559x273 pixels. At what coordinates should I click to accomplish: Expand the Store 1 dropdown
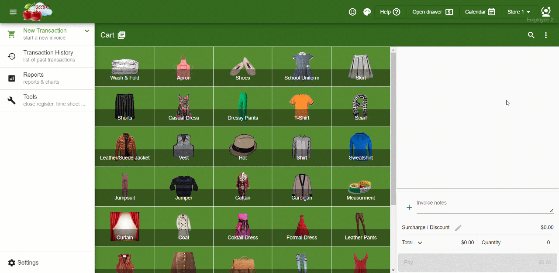[519, 12]
